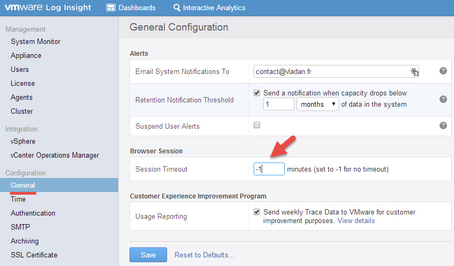Select General configuration item

tap(59, 185)
